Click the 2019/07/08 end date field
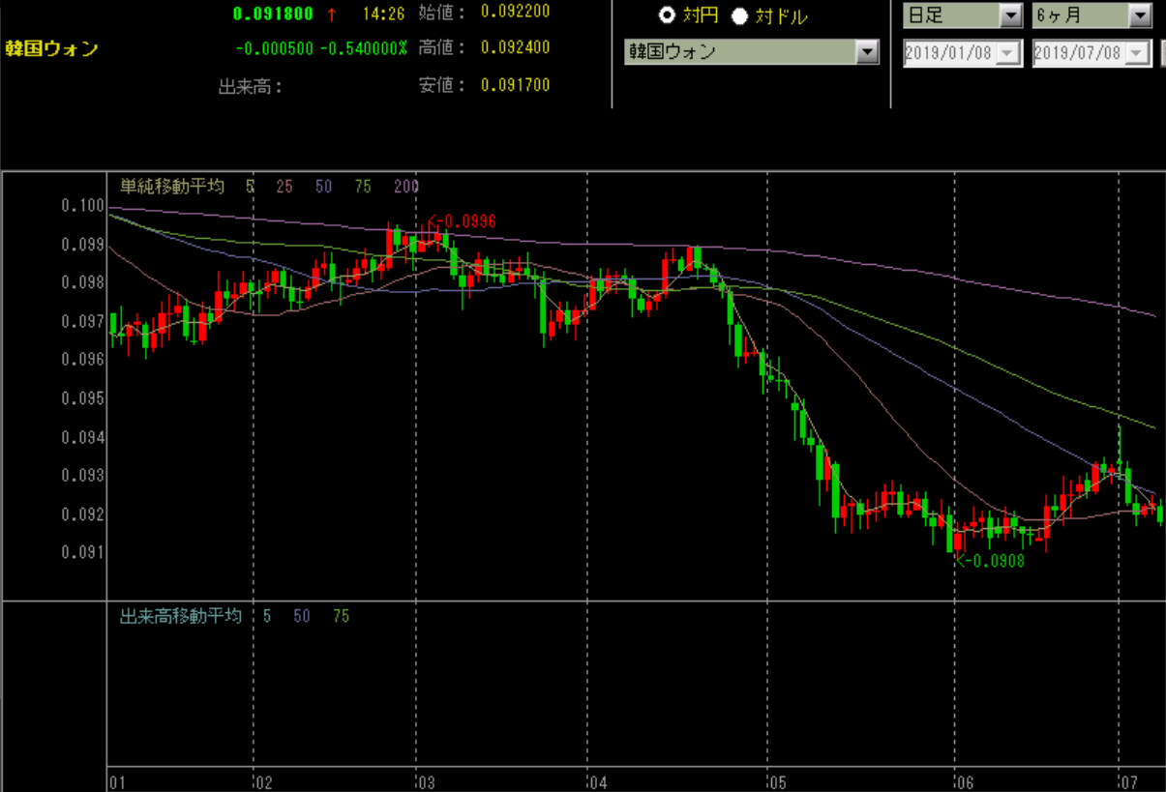This screenshot has height=792, width=1166. pos(1079,53)
